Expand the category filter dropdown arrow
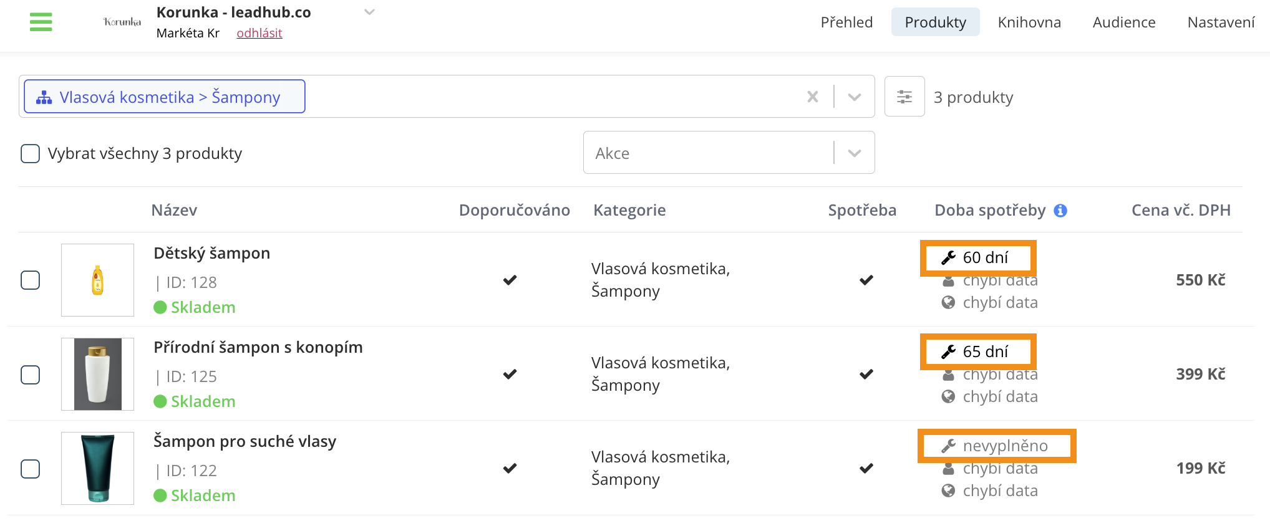Viewport: 1270px width, 526px height. (x=855, y=97)
